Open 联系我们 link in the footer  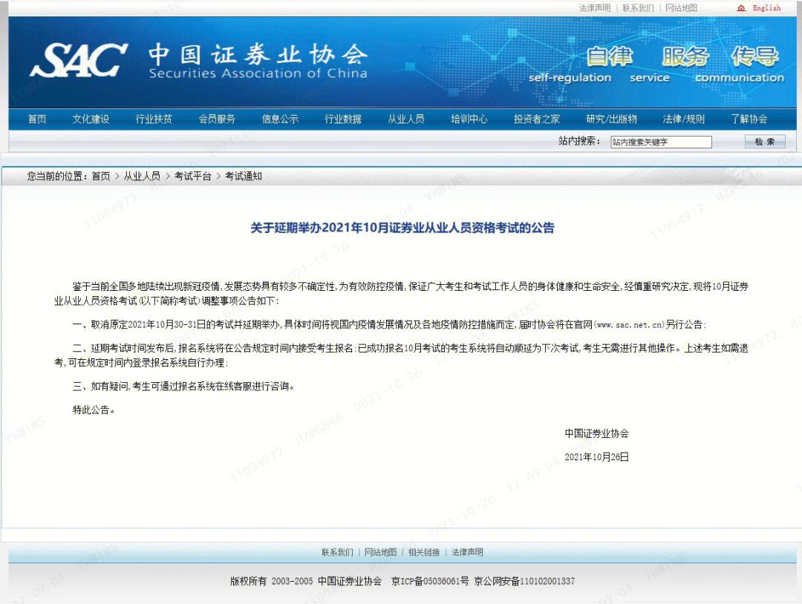337,552
